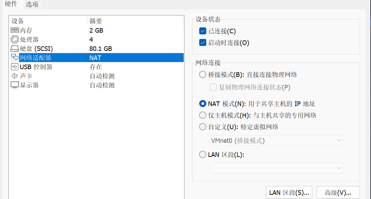Pick the 自定义(U) custom network radio button
This screenshot has width=371, height=199.
(x=203, y=127)
